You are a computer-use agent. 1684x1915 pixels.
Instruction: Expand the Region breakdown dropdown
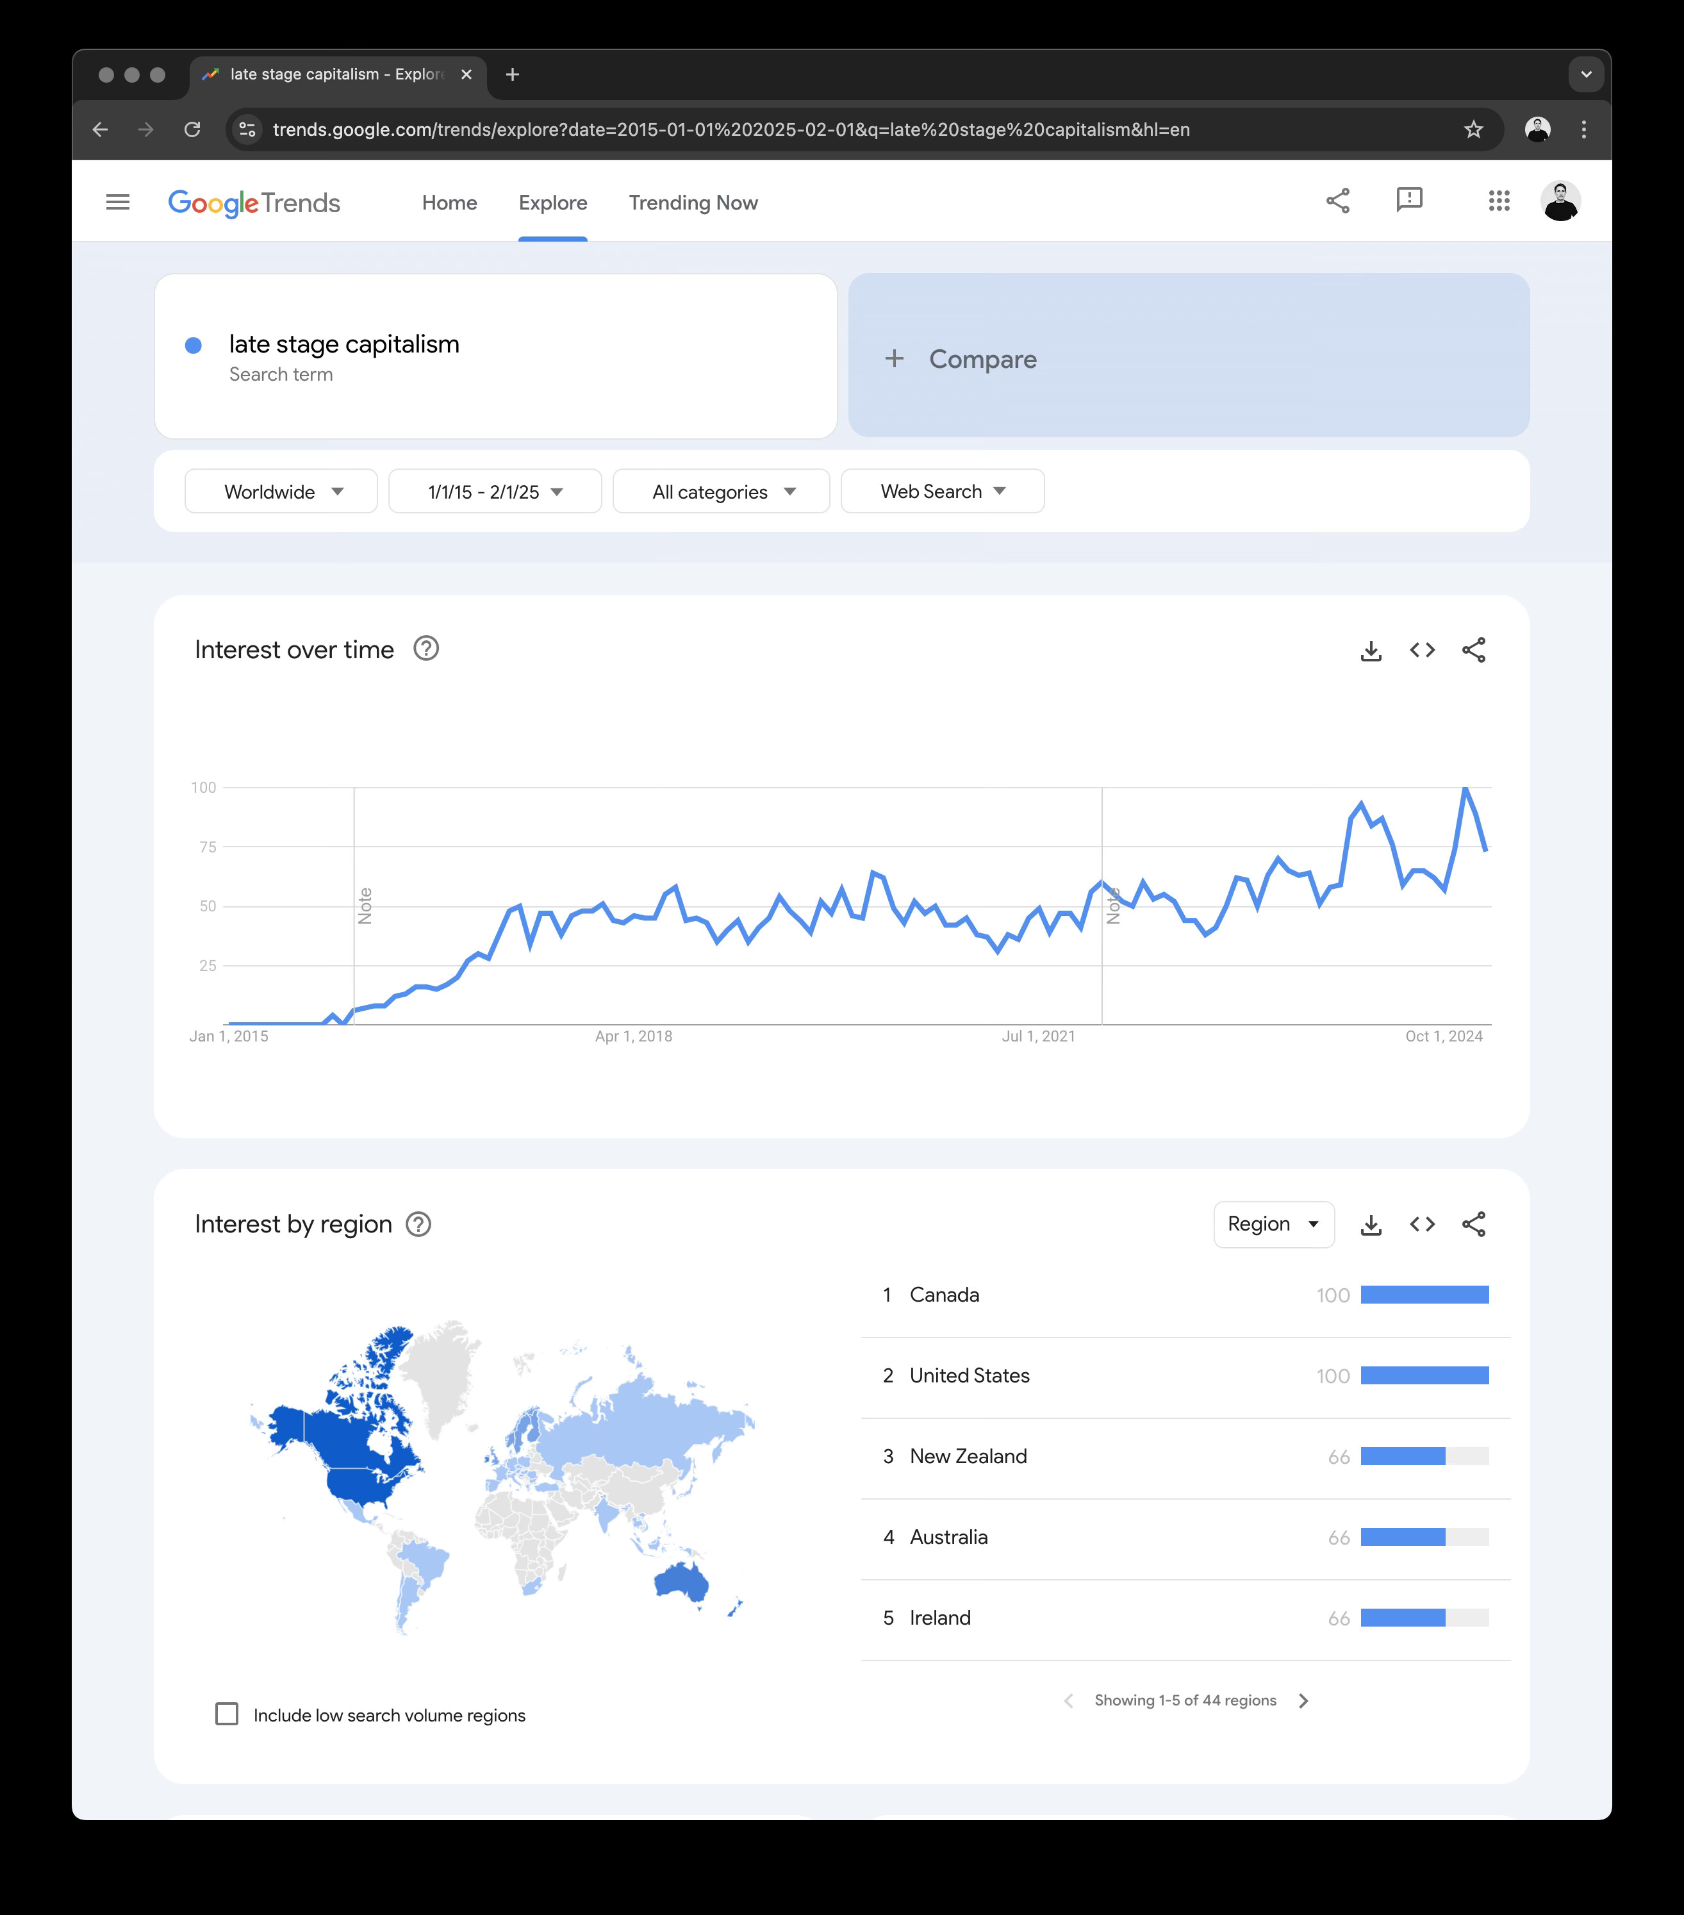point(1273,1225)
